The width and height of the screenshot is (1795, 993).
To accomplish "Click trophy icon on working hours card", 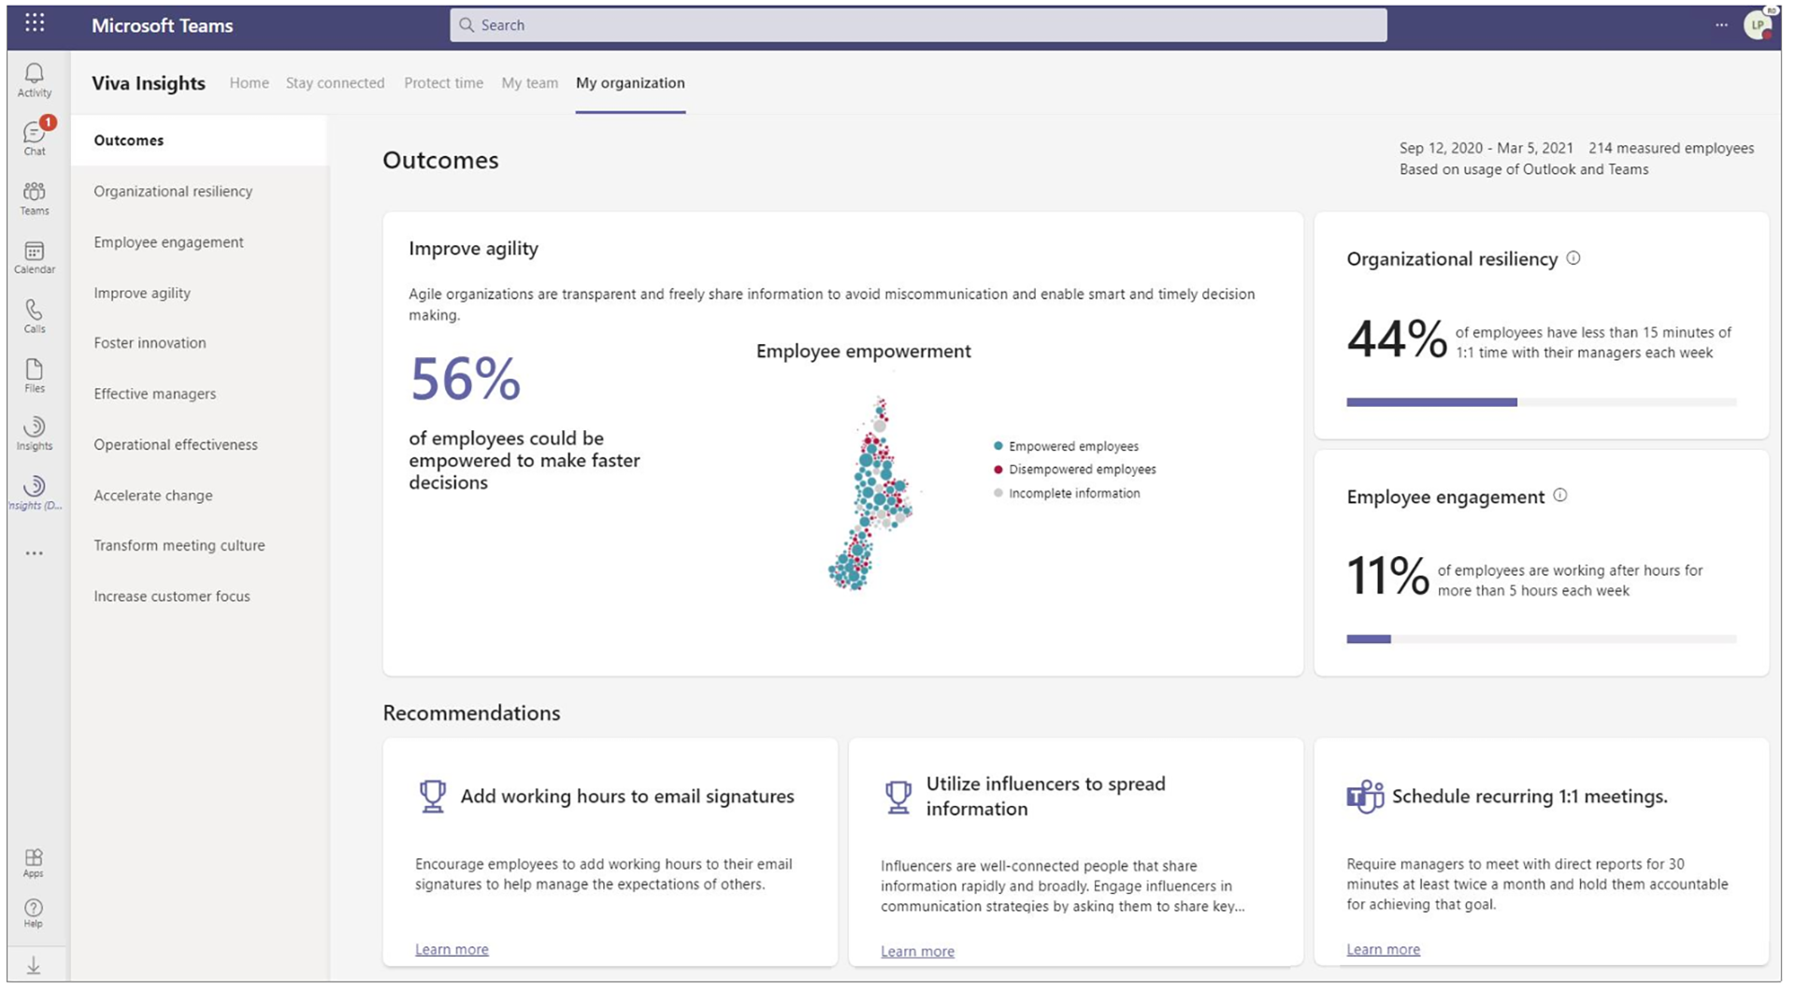I will (x=432, y=797).
